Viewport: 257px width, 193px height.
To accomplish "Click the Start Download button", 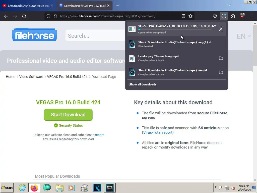I will [x=68, y=115].
